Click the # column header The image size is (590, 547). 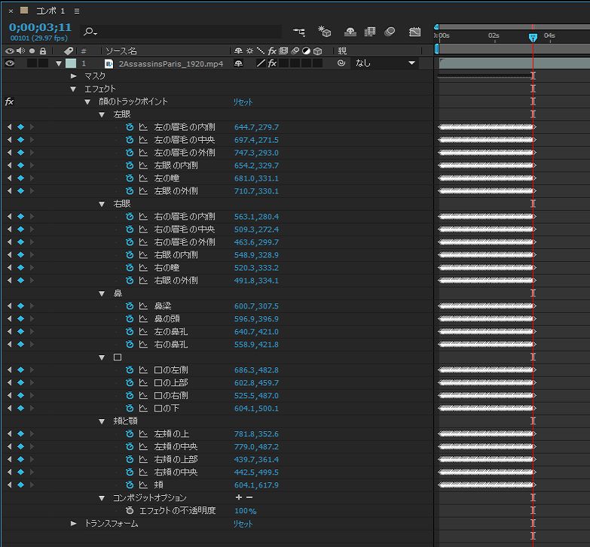tap(84, 50)
